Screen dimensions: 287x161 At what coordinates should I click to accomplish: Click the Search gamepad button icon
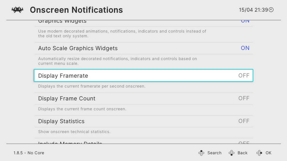pyautogui.click(x=201, y=153)
